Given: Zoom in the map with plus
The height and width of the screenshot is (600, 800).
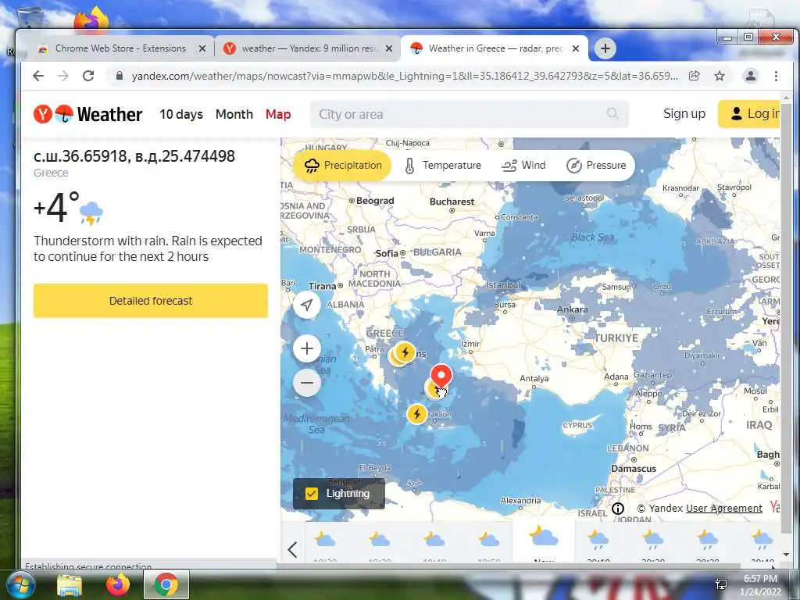Looking at the screenshot, I should (x=306, y=348).
